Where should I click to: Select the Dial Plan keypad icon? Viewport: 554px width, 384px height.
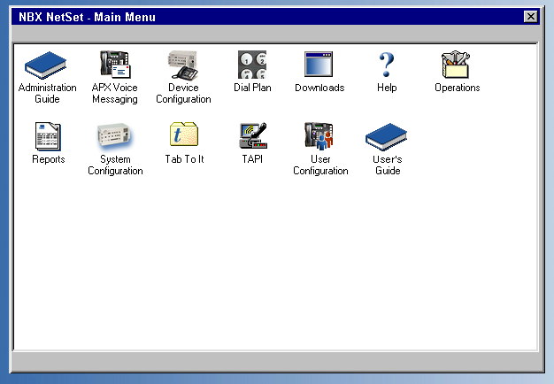[x=252, y=65]
